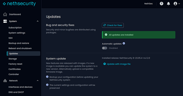
Task: Click the System sidebar section label
Action: pyautogui.click(x=13, y=21)
